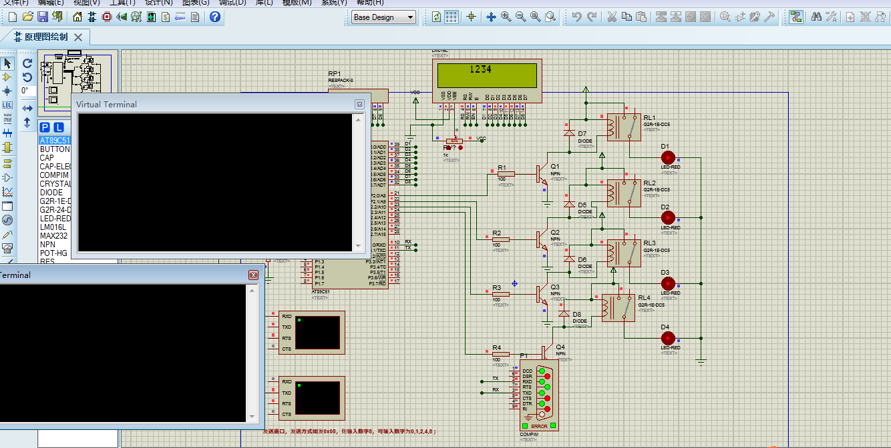The width and height of the screenshot is (891, 448).
Task: Mirror horizontally X-axis arrow icon
Action: (27, 108)
